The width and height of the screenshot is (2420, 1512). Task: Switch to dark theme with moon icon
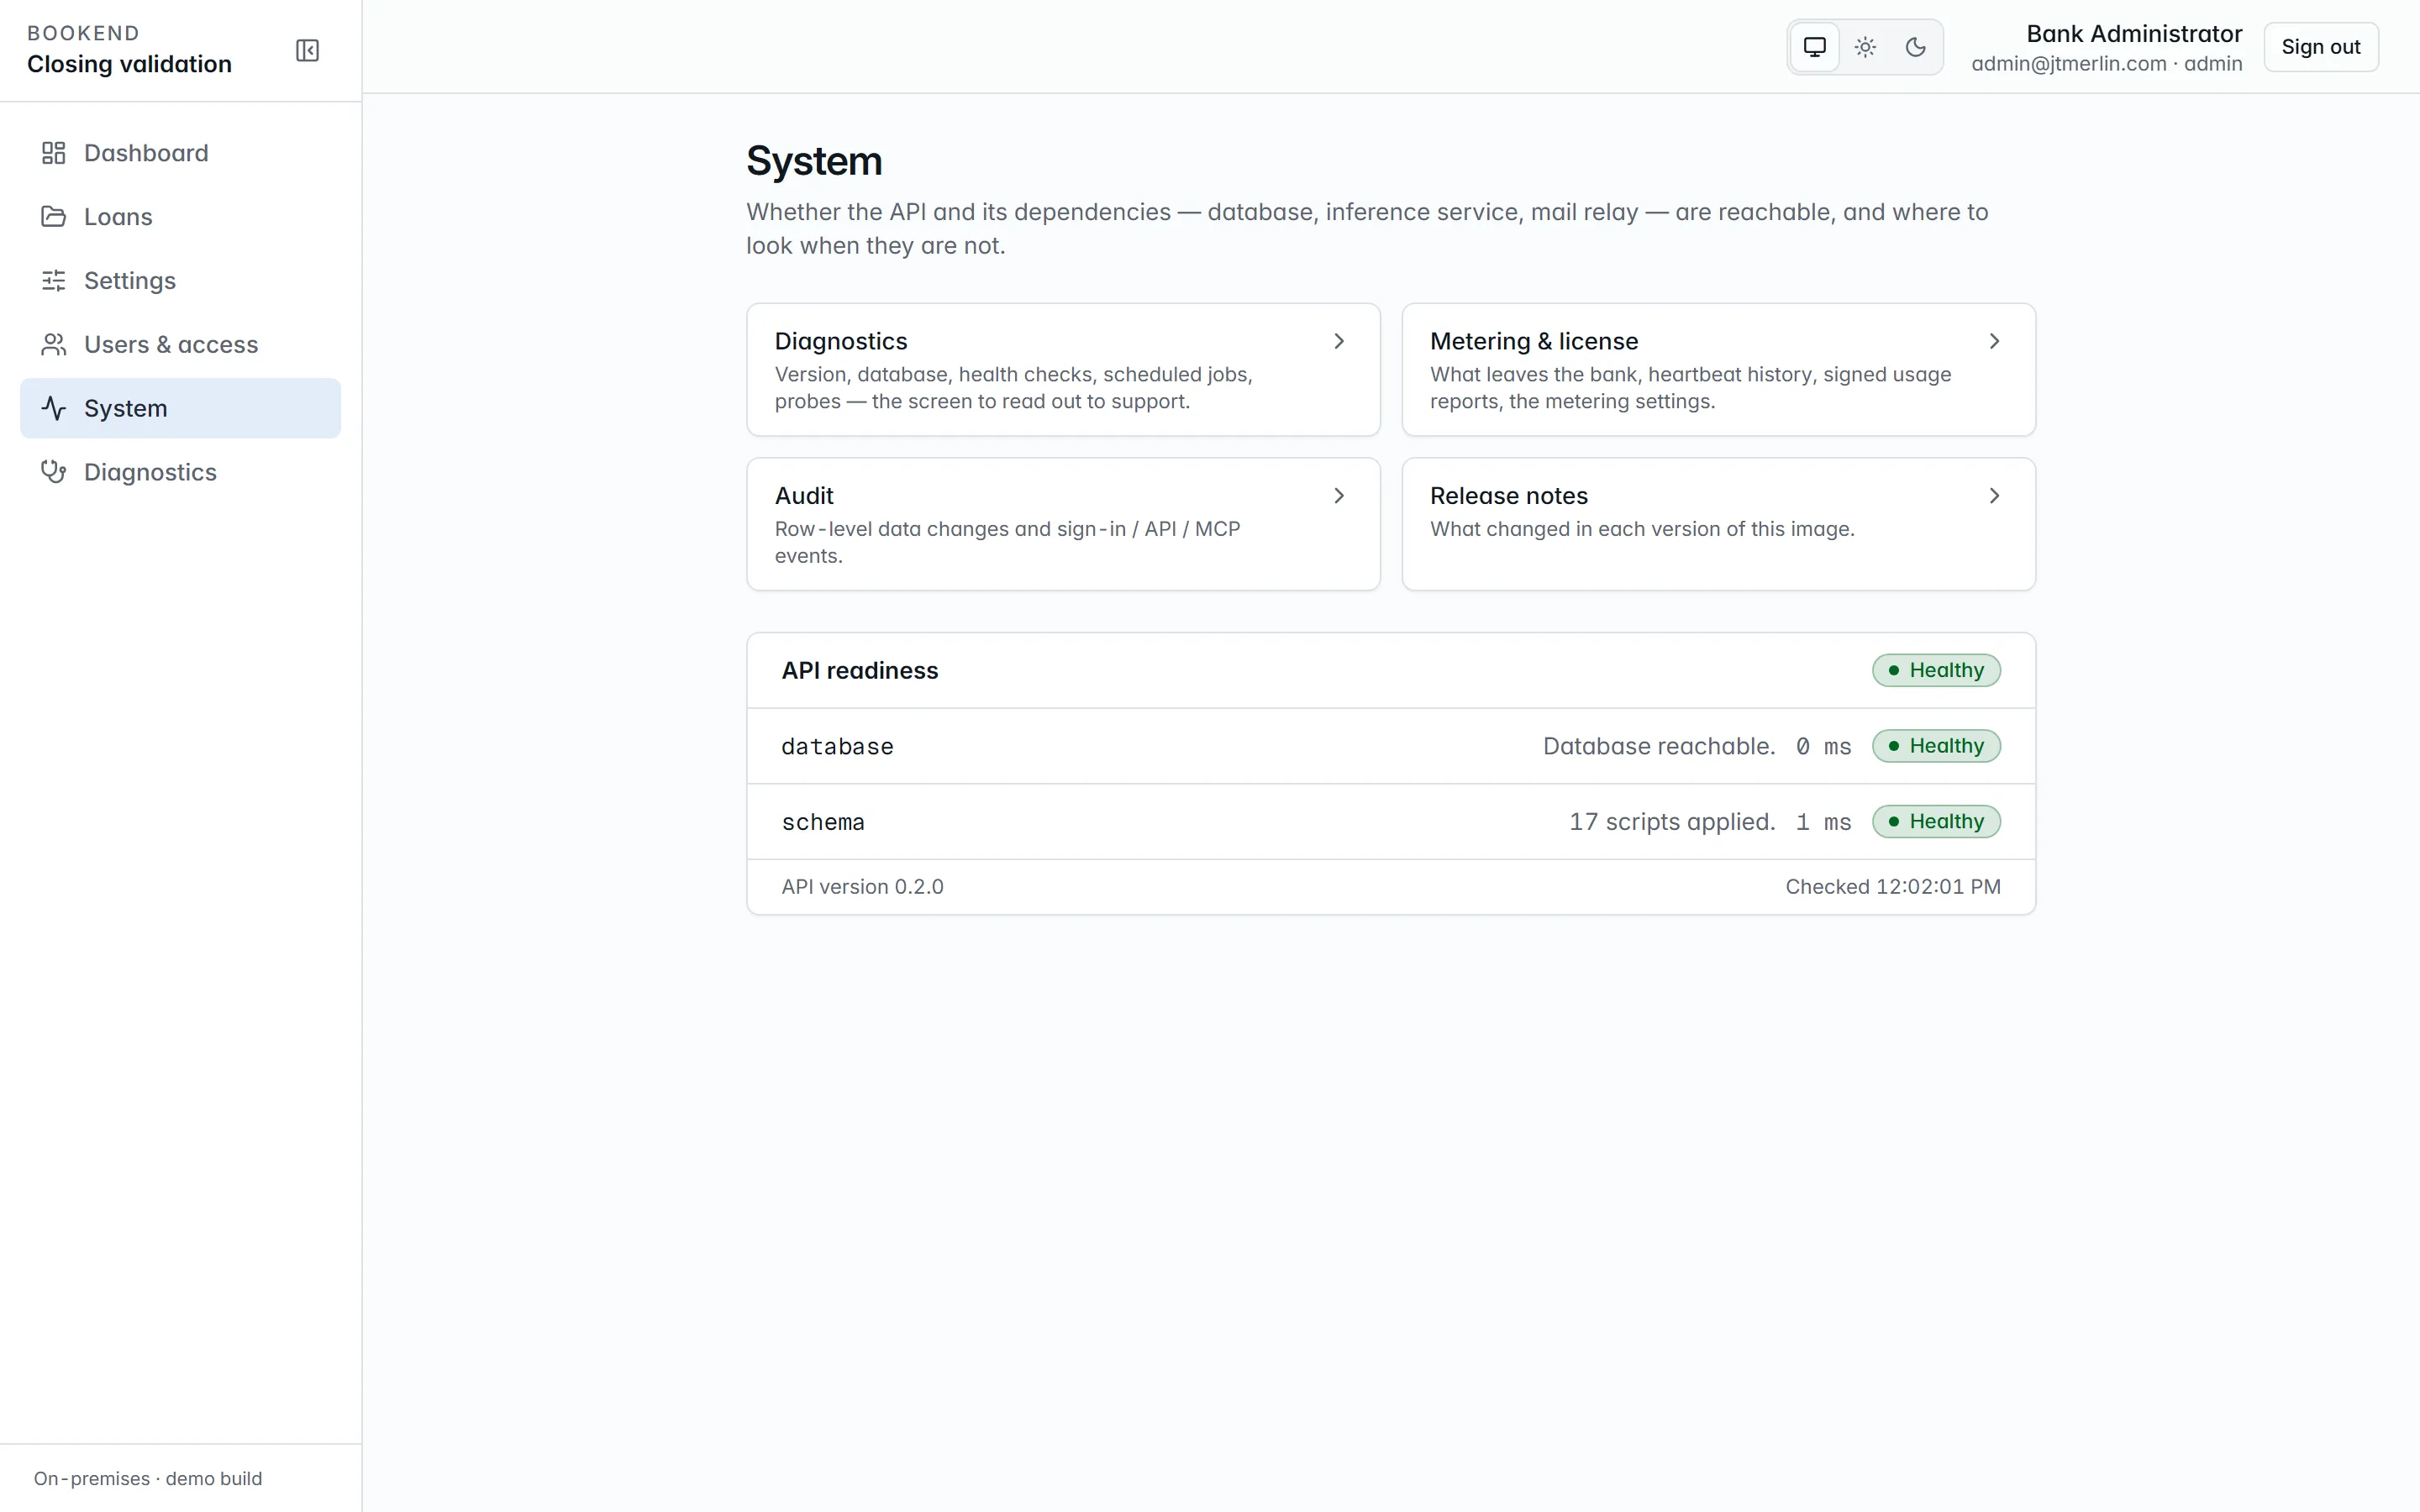(1915, 47)
